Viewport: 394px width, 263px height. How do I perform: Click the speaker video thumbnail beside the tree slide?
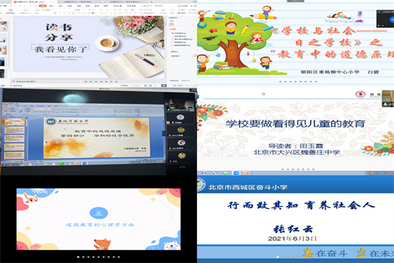coord(385,19)
